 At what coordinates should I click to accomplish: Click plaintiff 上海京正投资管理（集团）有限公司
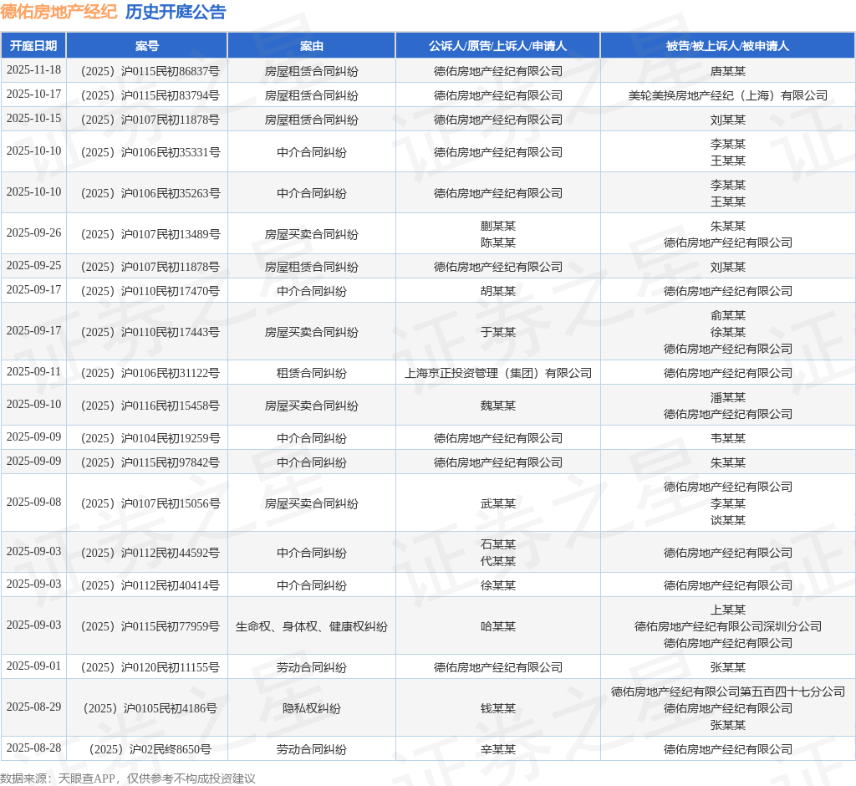pyautogui.click(x=498, y=373)
